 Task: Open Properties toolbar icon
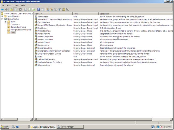tap(26, 9)
